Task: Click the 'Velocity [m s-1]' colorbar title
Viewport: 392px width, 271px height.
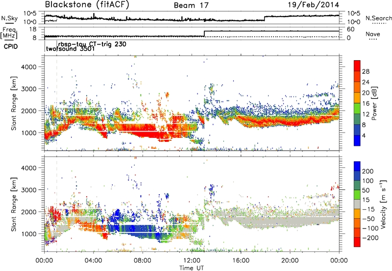Action: click(x=383, y=204)
